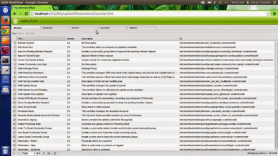Open the mail indicator in top panel

point(203,2)
